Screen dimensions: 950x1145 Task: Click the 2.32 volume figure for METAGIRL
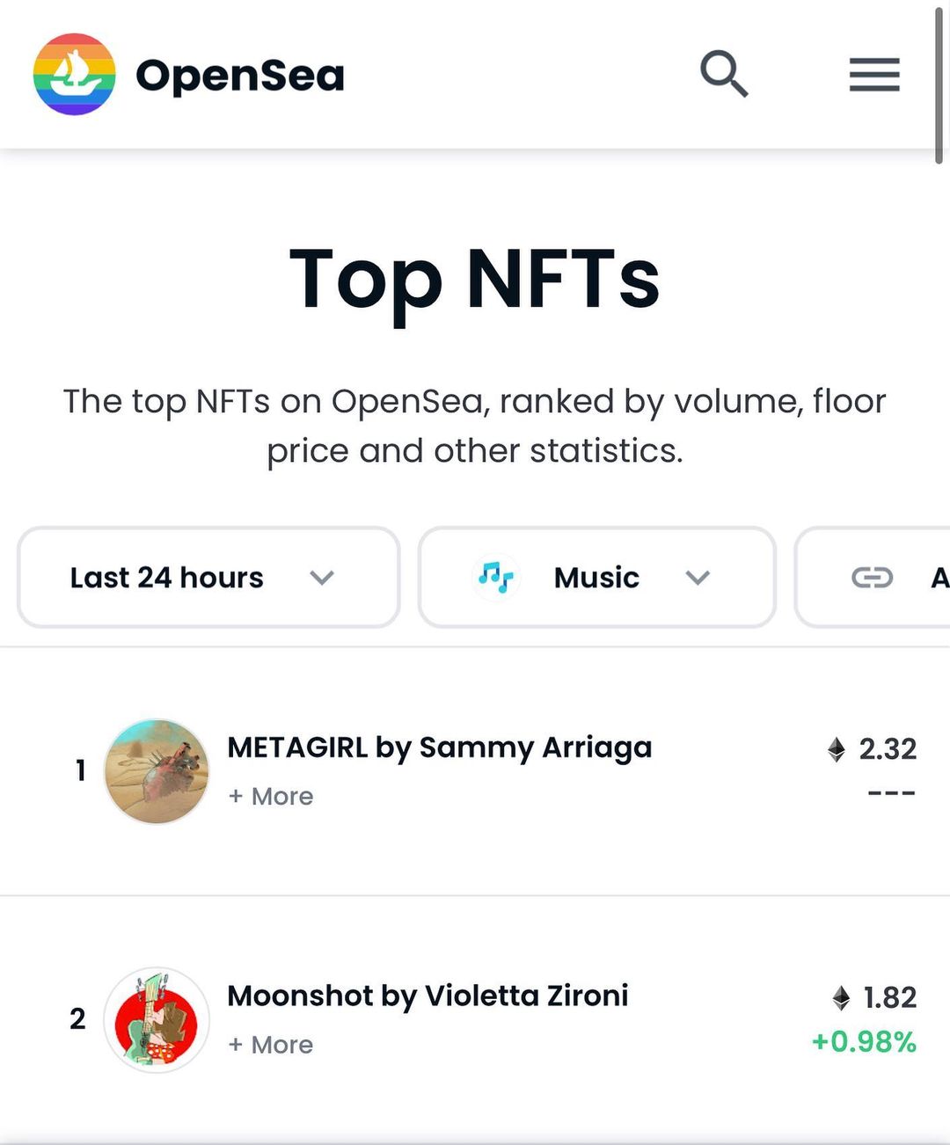click(888, 749)
